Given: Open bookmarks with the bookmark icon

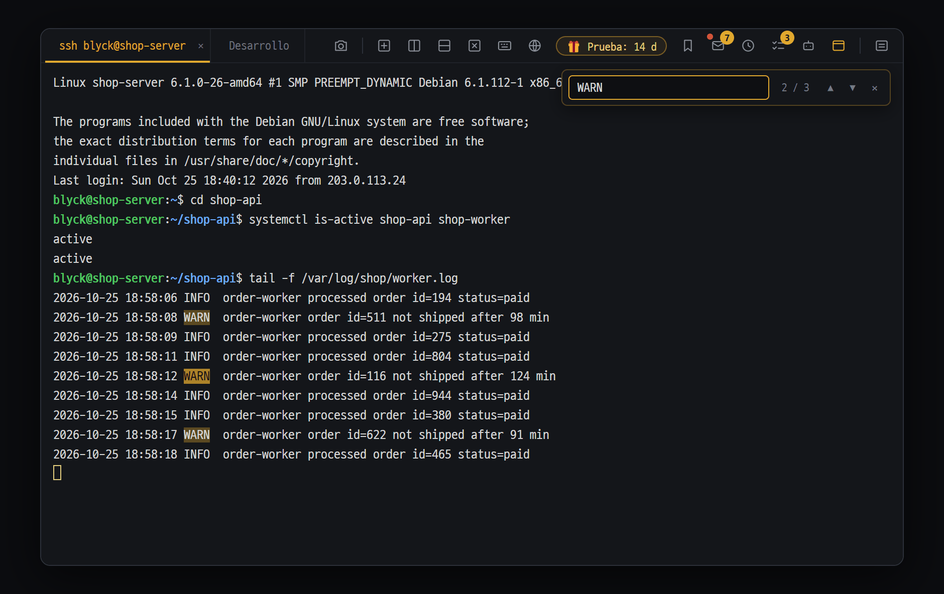Looking at the screenshot, I should click(688, 46).
